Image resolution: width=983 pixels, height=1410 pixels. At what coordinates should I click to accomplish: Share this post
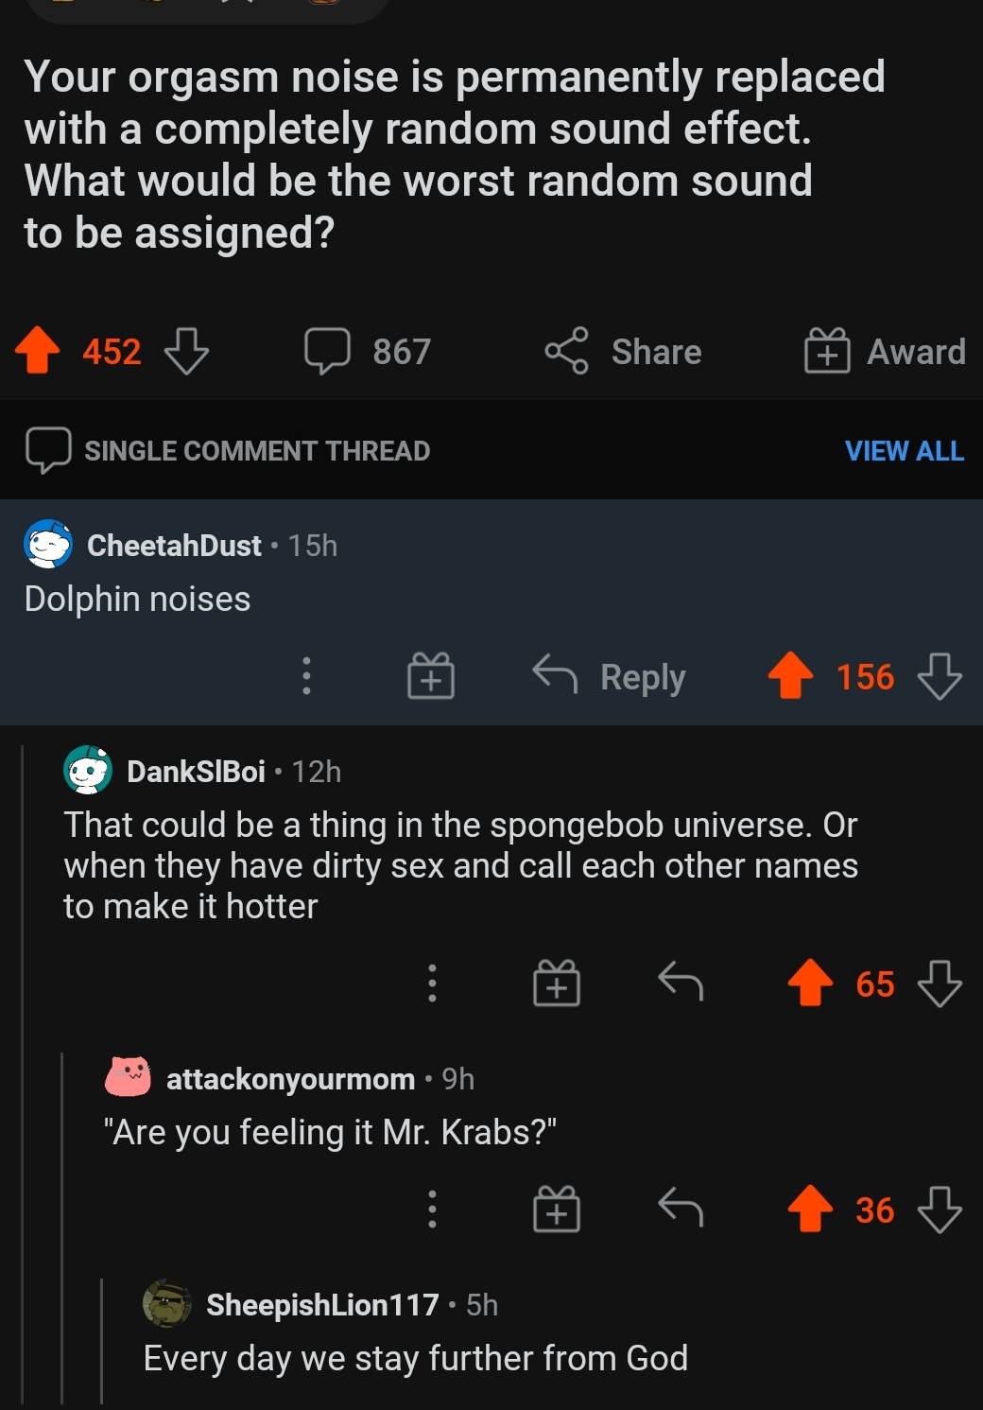click(624, 352)
